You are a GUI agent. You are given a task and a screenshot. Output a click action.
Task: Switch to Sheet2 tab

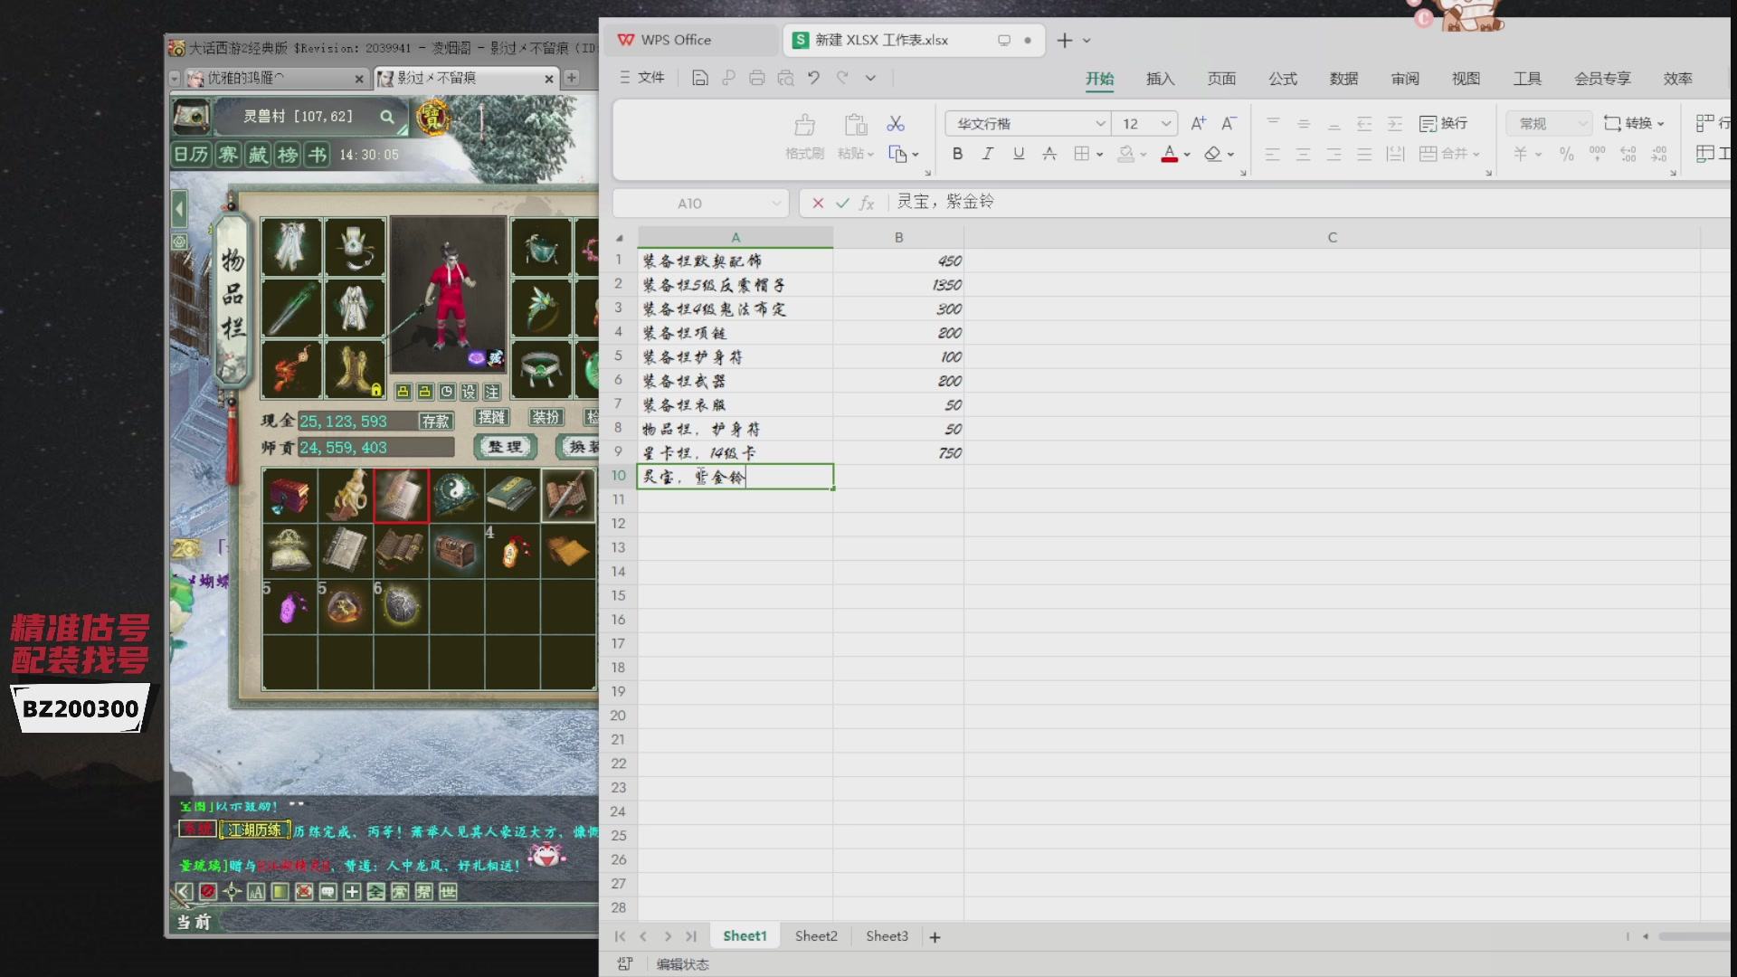(816, 937)
